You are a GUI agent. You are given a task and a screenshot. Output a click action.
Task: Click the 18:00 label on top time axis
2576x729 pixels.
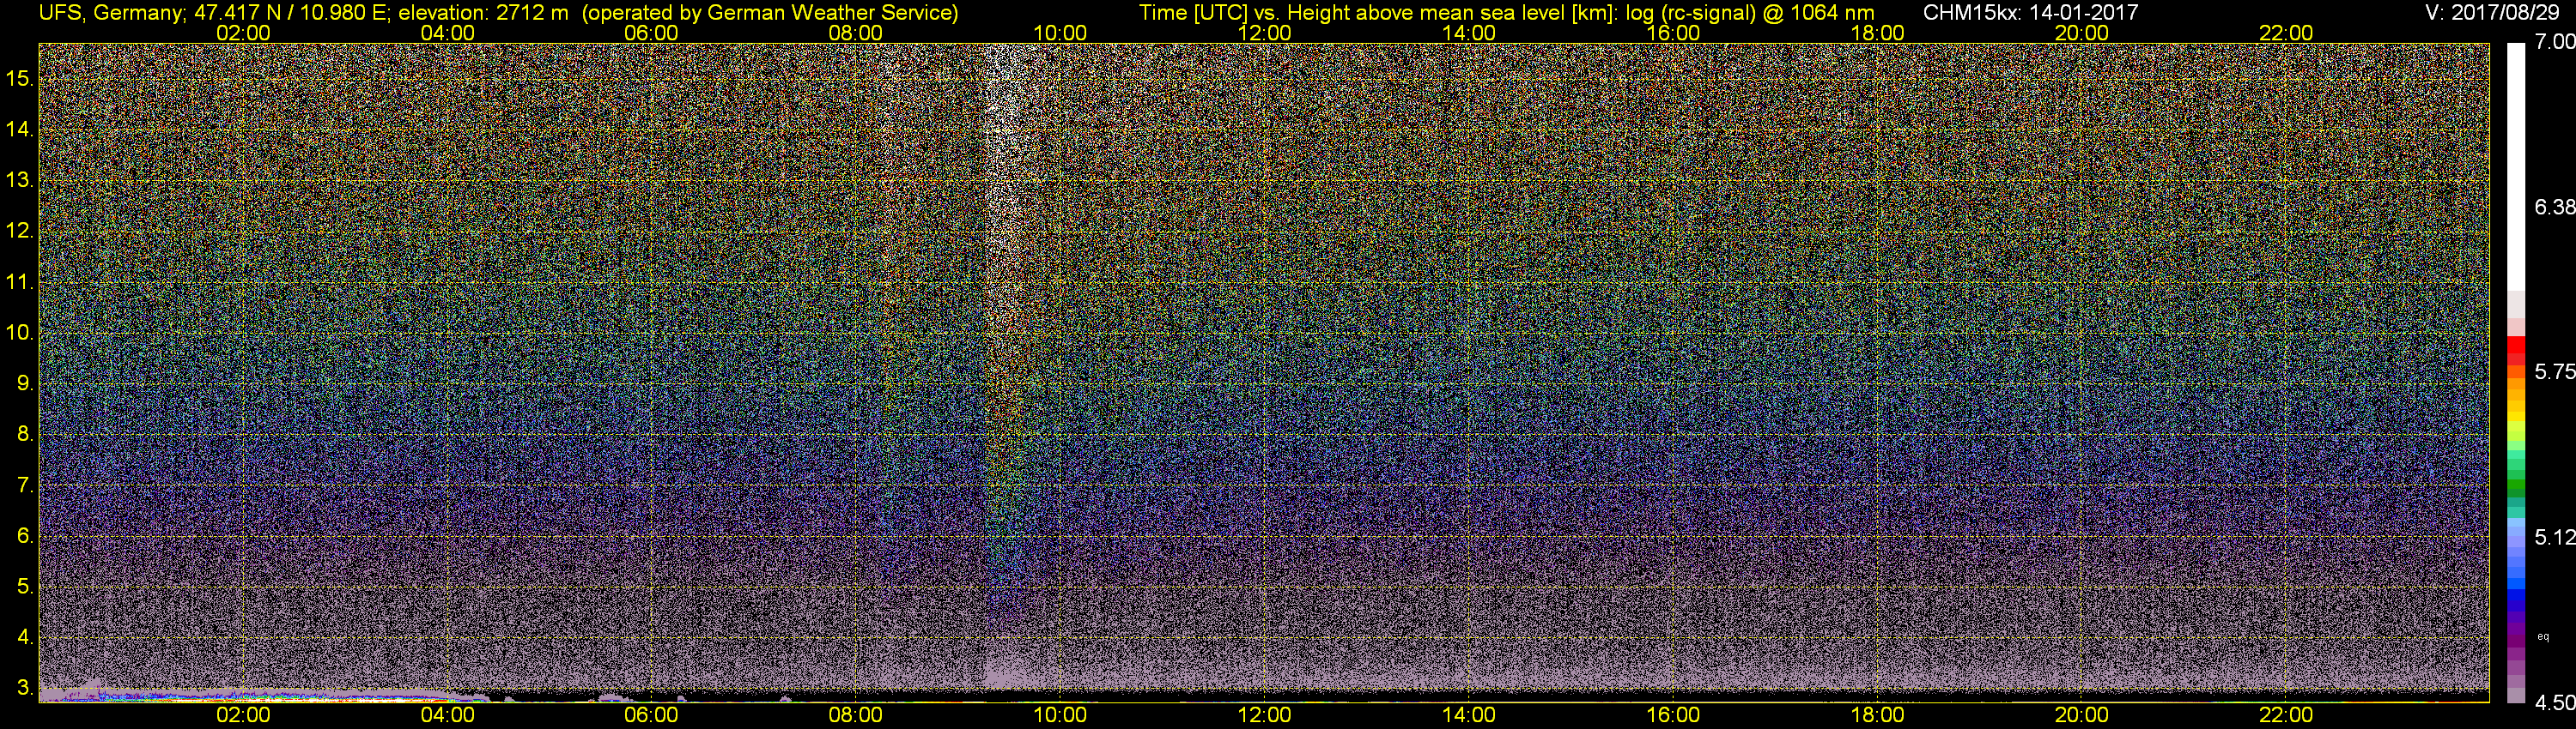(1877, 33)
